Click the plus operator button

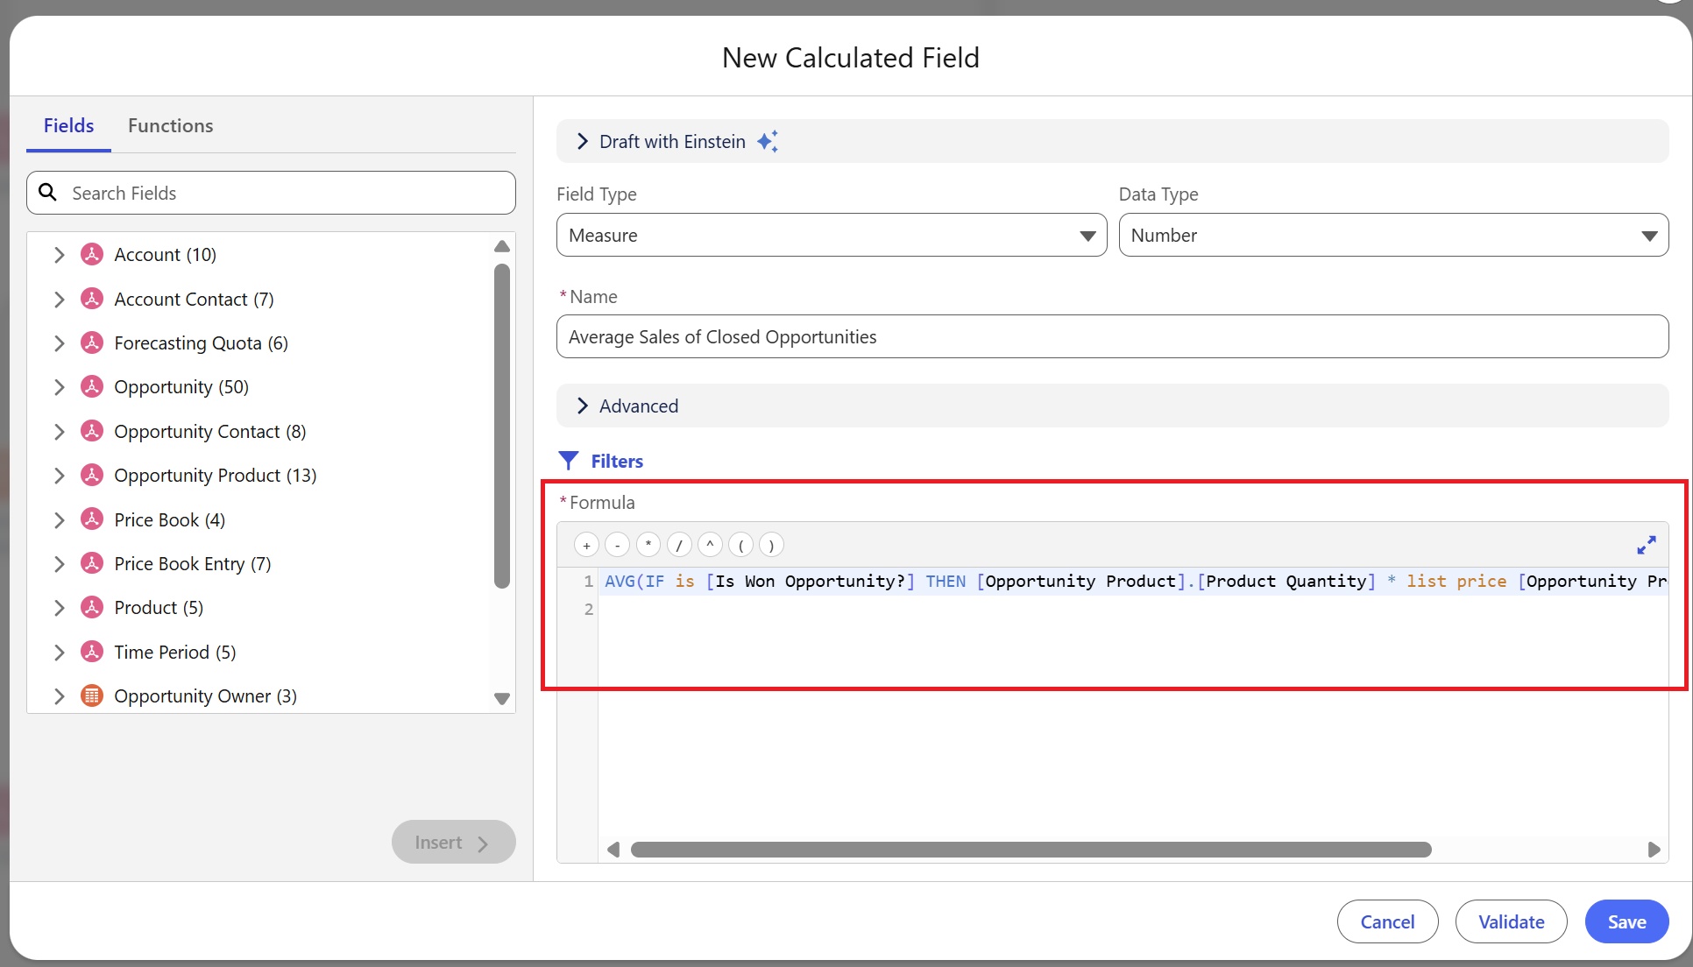coord(586,546)
